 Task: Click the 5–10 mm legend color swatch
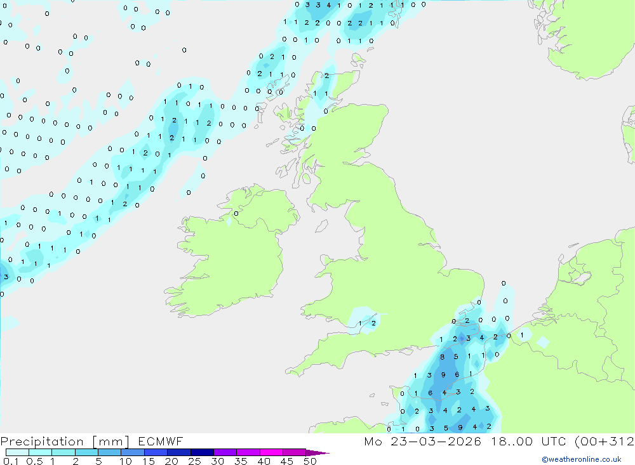(x=109, y=452)
